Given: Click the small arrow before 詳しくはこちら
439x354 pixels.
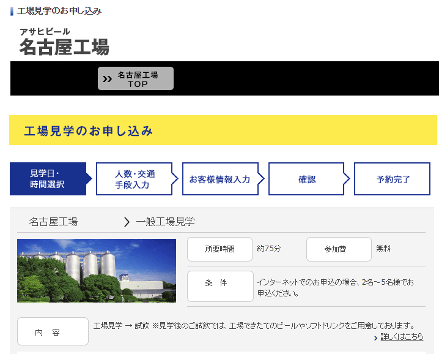Looking at the screenshot, I should click(376, 338).
